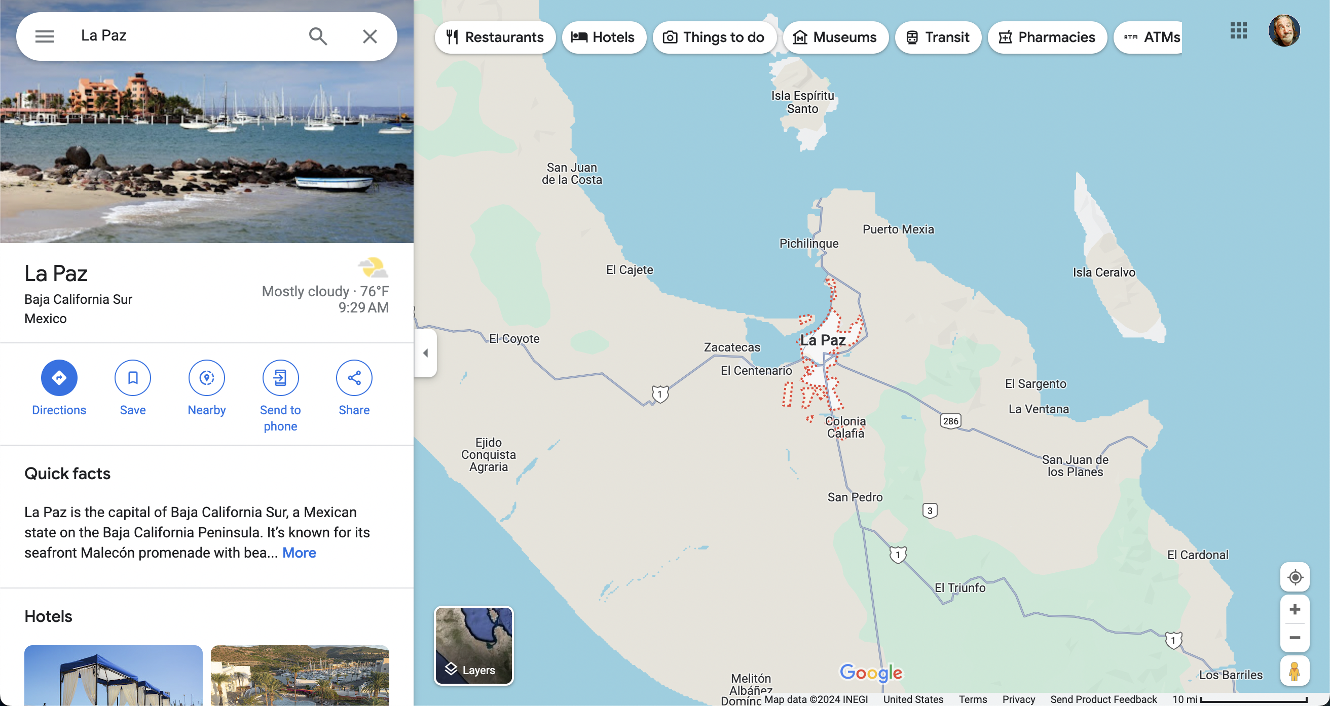Click the Share icon
This screenshot has height=706, width=1330.
354,378
